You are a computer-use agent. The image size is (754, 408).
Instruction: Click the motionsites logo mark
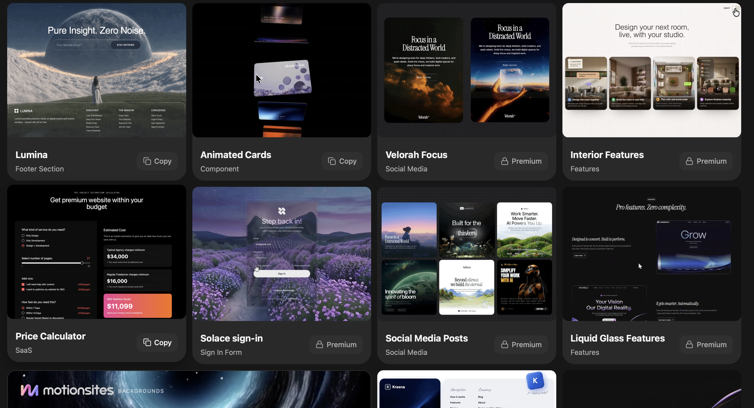(29, 390)
